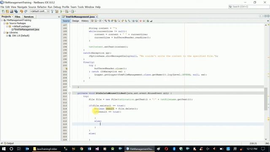The image size is (270, 152).
Task: Open the Windows Start menu
Action: click(x=3, y=149)
